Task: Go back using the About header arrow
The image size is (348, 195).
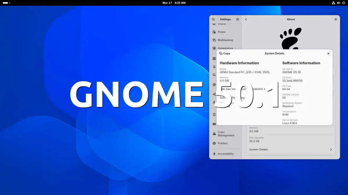Action: [246, 19]
